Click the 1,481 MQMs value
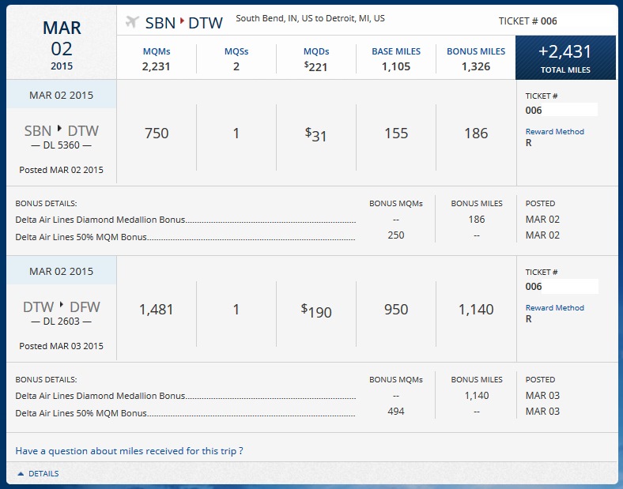Image resolution: width=623 pixels, height=489 pixels. click(x=157, y=309)
